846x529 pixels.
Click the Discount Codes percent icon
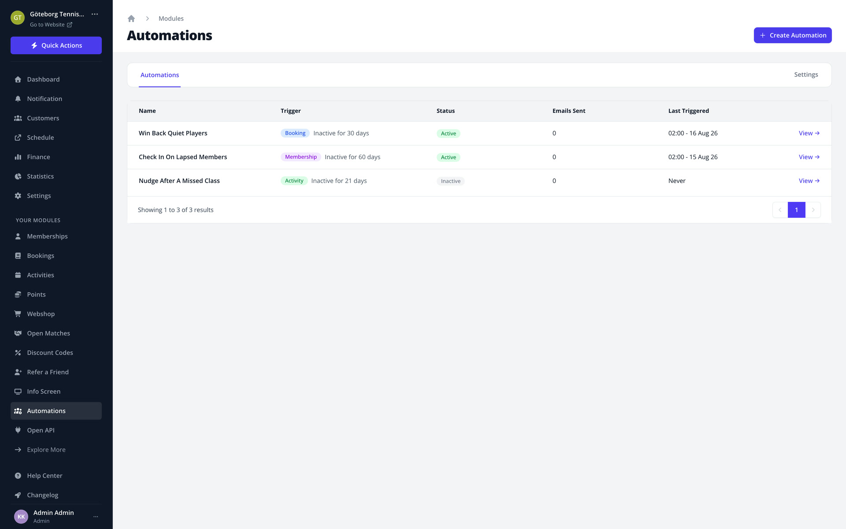(18, 353)
